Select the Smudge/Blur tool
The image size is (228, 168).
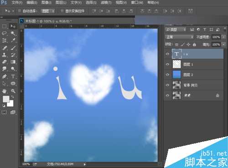pyautogui.click(x=5, y=69)
